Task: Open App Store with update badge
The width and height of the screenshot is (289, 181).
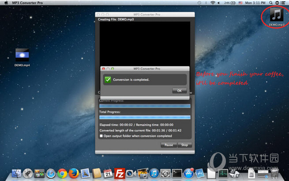Action: coord(188,173)
